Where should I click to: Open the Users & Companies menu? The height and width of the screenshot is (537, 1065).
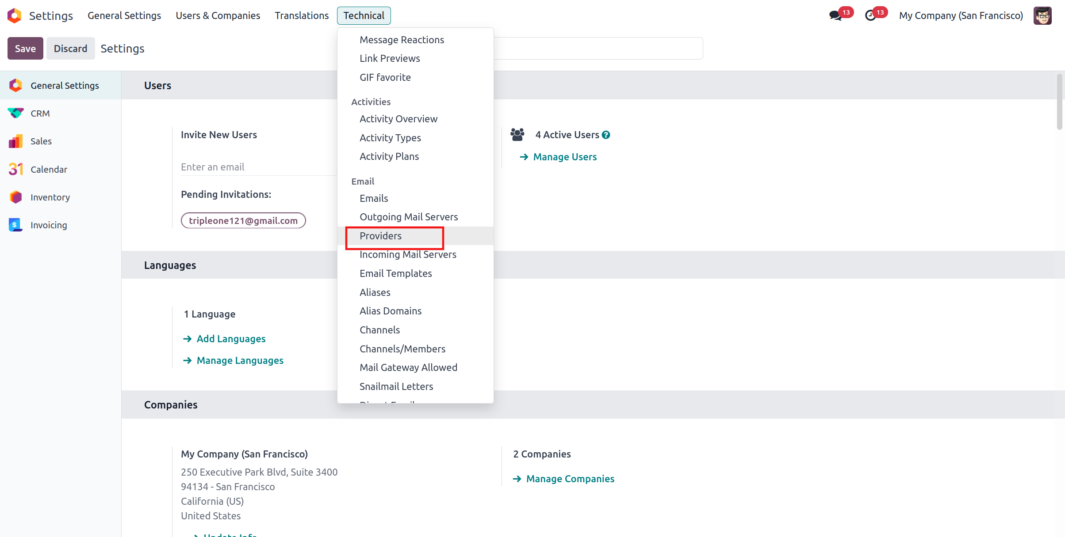218,15
